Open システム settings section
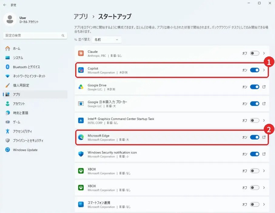 point(35,58)
